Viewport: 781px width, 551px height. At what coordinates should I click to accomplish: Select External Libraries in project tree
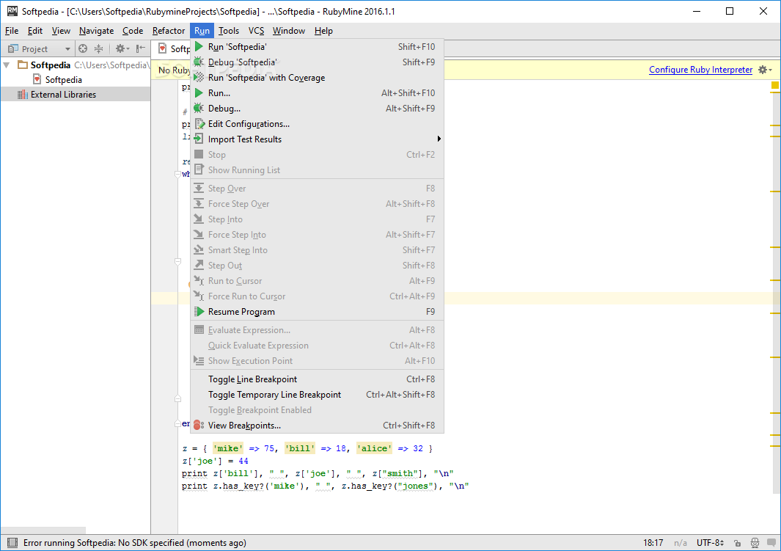(x=63, y=95)
